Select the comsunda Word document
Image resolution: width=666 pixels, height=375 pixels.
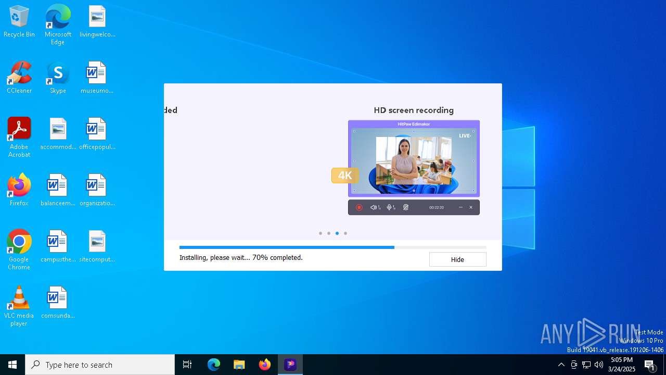pyautogui.click(x=58, y=303)
